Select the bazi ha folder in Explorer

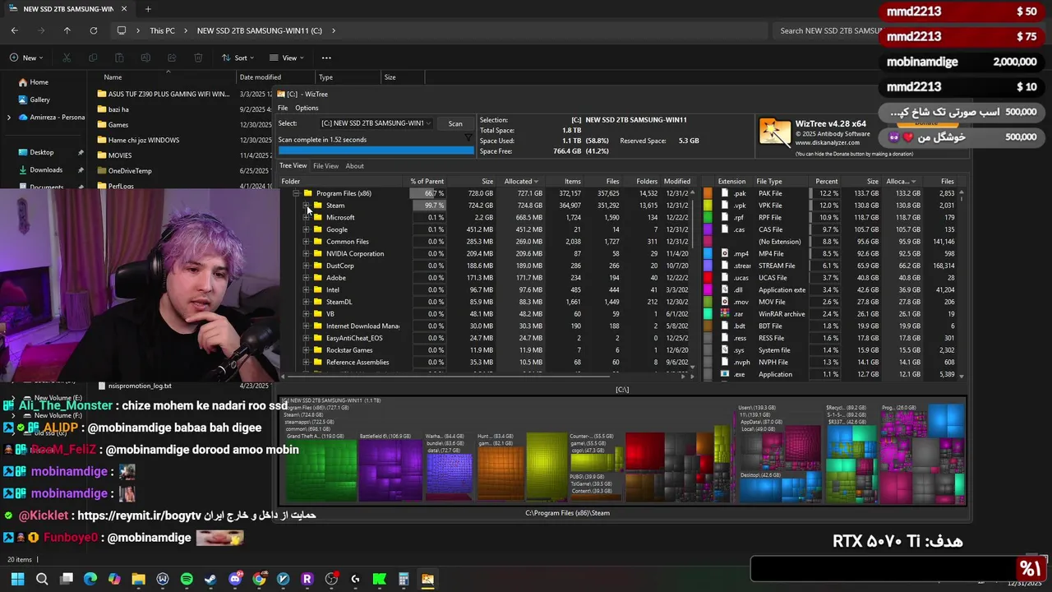click(x=118, y=109)
